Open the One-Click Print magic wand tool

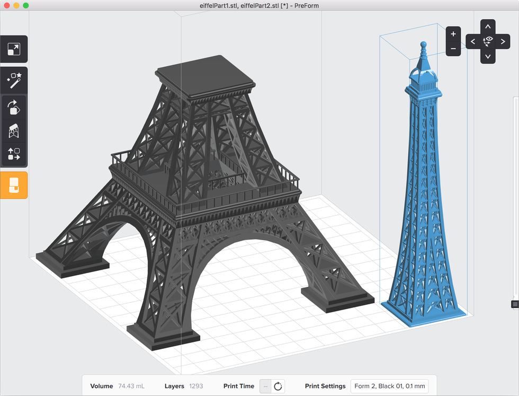(14, 80)
